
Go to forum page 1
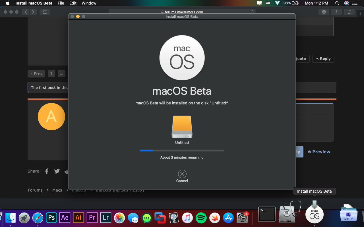coord(51,74)
